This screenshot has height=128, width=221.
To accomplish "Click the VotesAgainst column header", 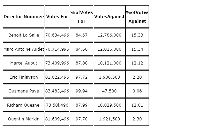I will (109, 17).
